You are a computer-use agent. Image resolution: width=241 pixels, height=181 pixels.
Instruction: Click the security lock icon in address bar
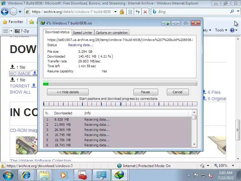(x=122, y=12)
